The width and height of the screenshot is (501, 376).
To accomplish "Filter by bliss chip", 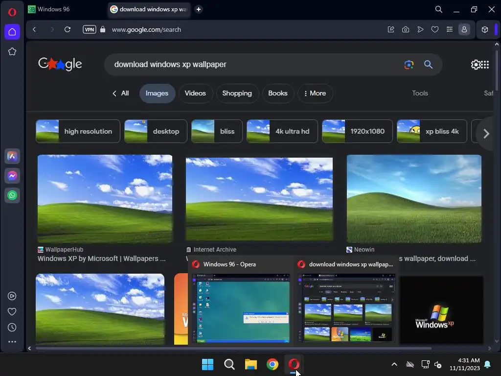I will tap(217, 131).
